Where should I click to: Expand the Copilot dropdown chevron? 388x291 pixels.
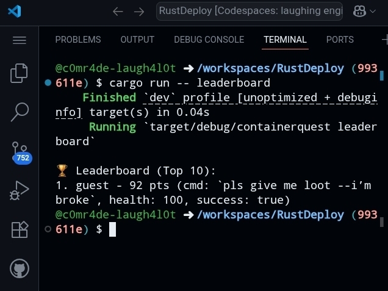pyautogui.click(x=373, y=12)
